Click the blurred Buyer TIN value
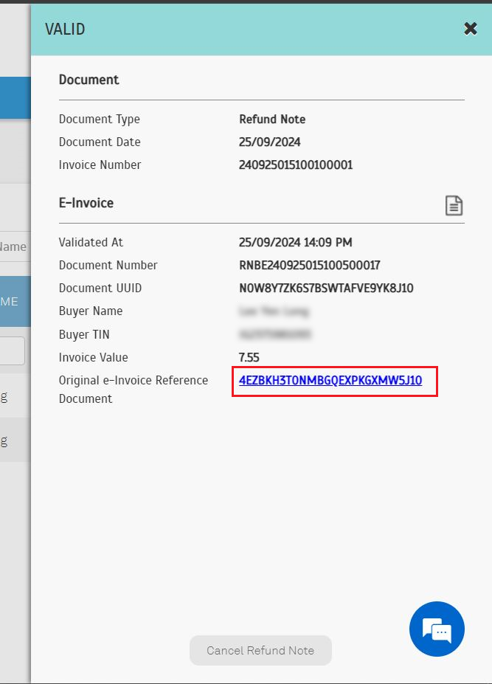492x684 pixels. 274,334
